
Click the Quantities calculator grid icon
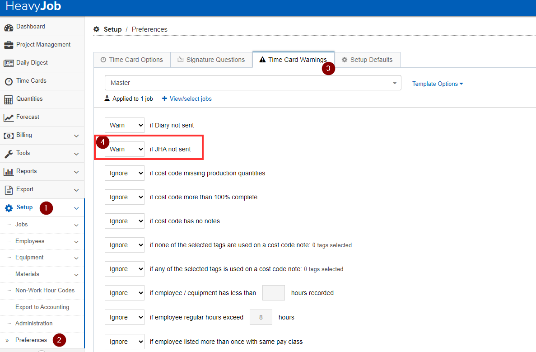coord(9,99)
